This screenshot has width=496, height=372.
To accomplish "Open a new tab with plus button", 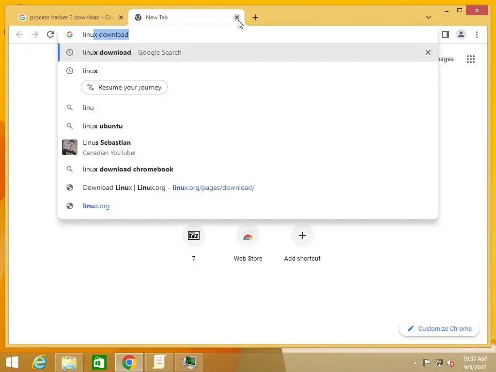I will click(255, 17).
